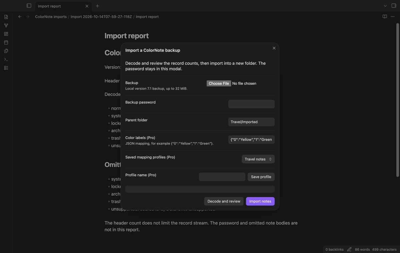
Task: Click the 0 backlinks status item
Action: (334, 249)
